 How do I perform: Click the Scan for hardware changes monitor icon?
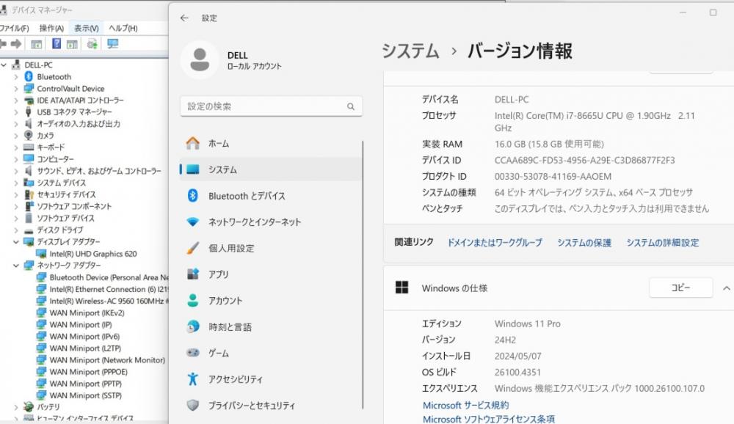pos(113,44)
